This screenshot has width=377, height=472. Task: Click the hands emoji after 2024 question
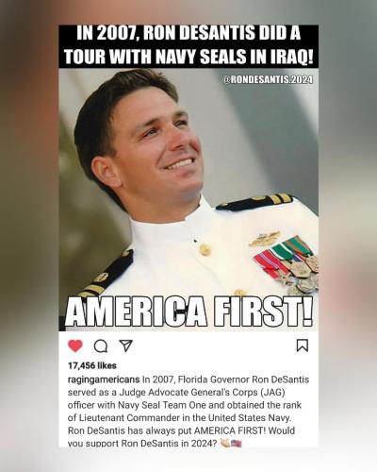click(225, 444)
